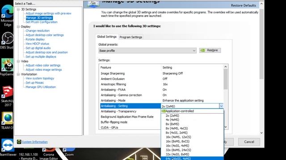Open Adjust video color settings

point(43,65)
